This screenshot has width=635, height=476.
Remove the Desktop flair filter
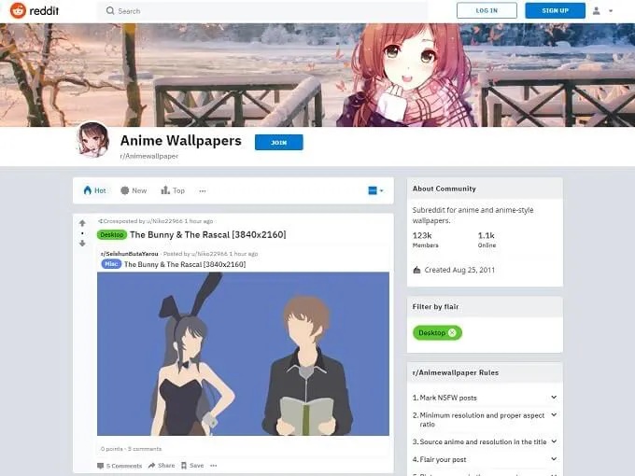pos(452,332)
